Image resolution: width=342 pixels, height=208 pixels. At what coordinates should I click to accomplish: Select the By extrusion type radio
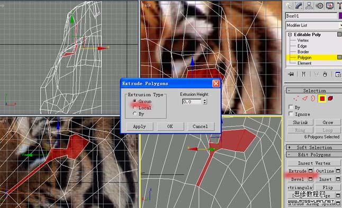pos(135,114)
